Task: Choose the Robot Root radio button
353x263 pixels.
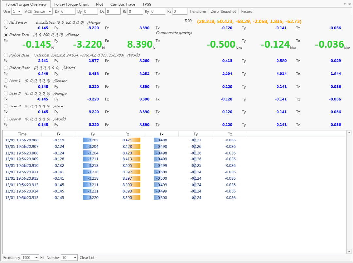Action: pos(6,68)
